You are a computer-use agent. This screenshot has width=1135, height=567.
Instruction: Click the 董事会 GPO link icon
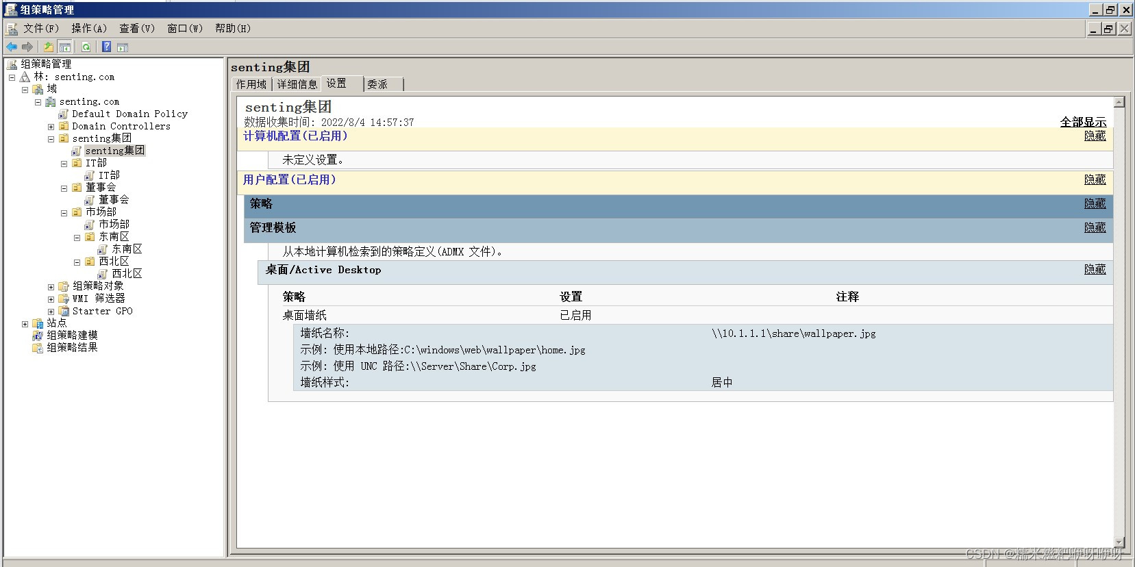tap(89, 200)
